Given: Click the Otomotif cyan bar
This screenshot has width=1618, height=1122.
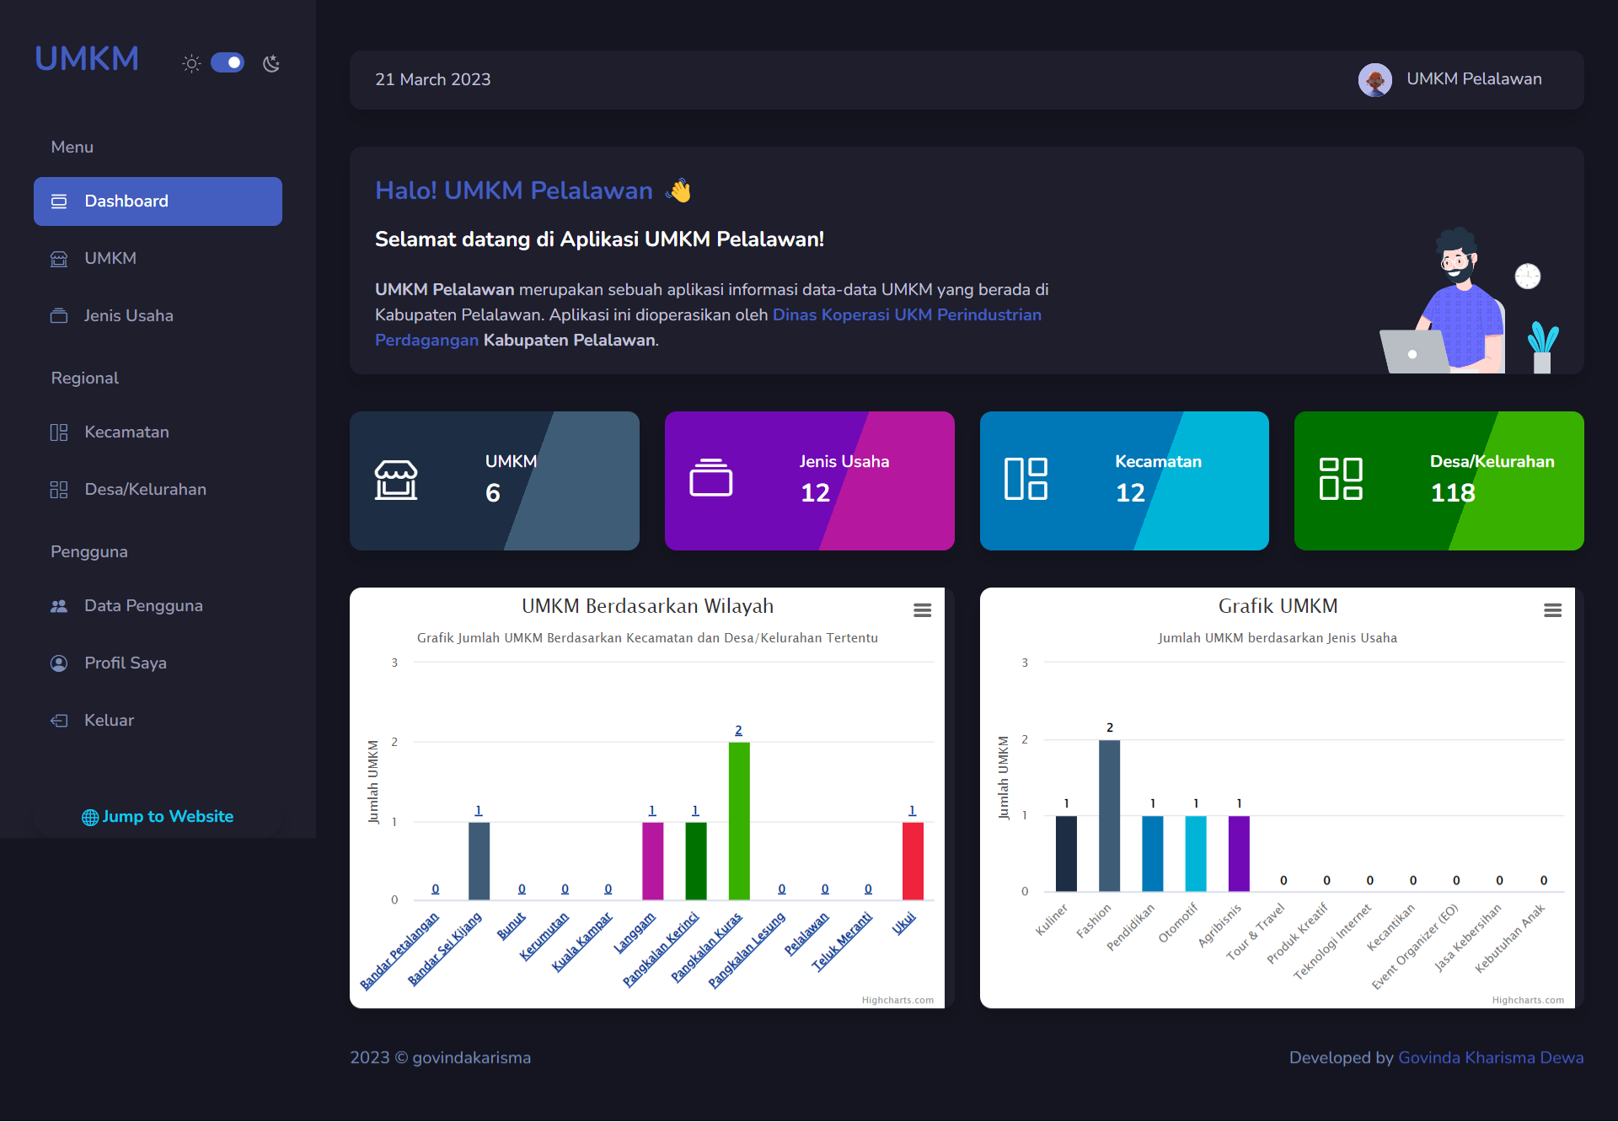Looking at the screenshot, I should (1196, 854).
